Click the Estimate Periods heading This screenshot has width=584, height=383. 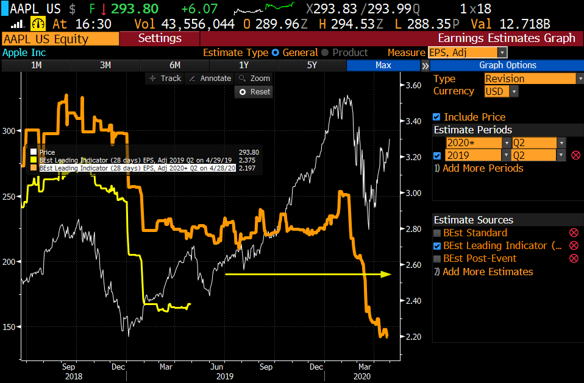coord(472,130)
